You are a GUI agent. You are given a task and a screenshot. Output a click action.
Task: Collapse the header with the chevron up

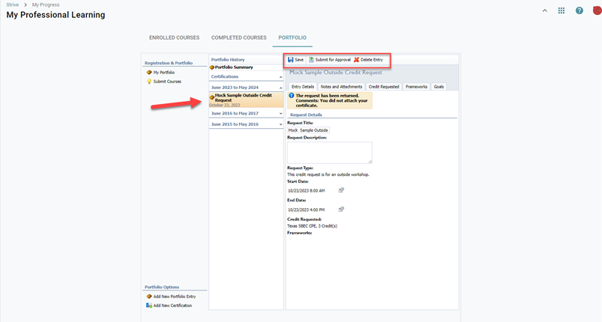544,11
